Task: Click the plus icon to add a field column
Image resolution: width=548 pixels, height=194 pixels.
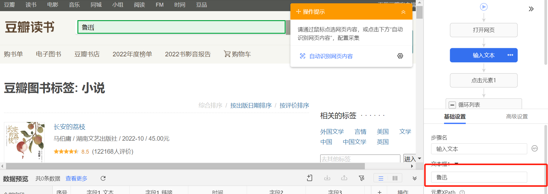Action: pyautogui.click(x=380, y=192)
